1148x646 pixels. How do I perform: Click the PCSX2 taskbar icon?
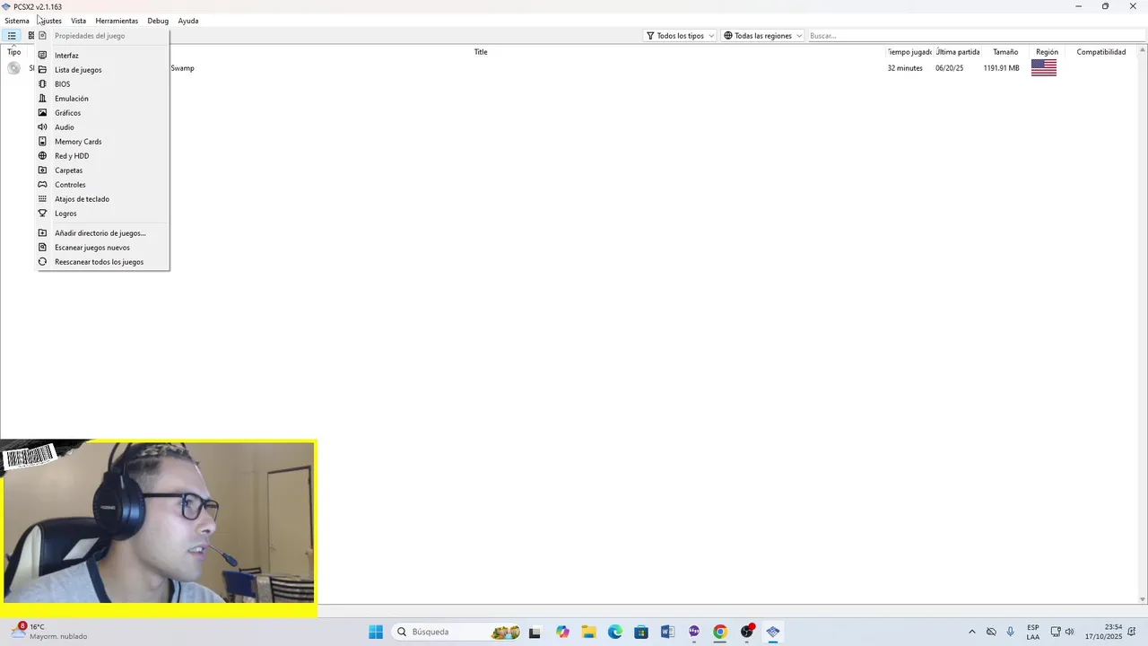click(773, 632)
